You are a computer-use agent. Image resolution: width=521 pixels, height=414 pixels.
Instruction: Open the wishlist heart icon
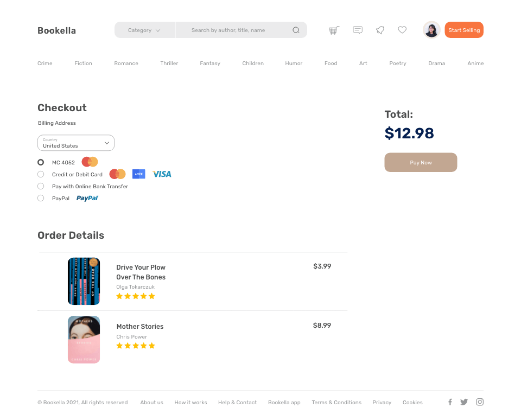pos(402,30)
